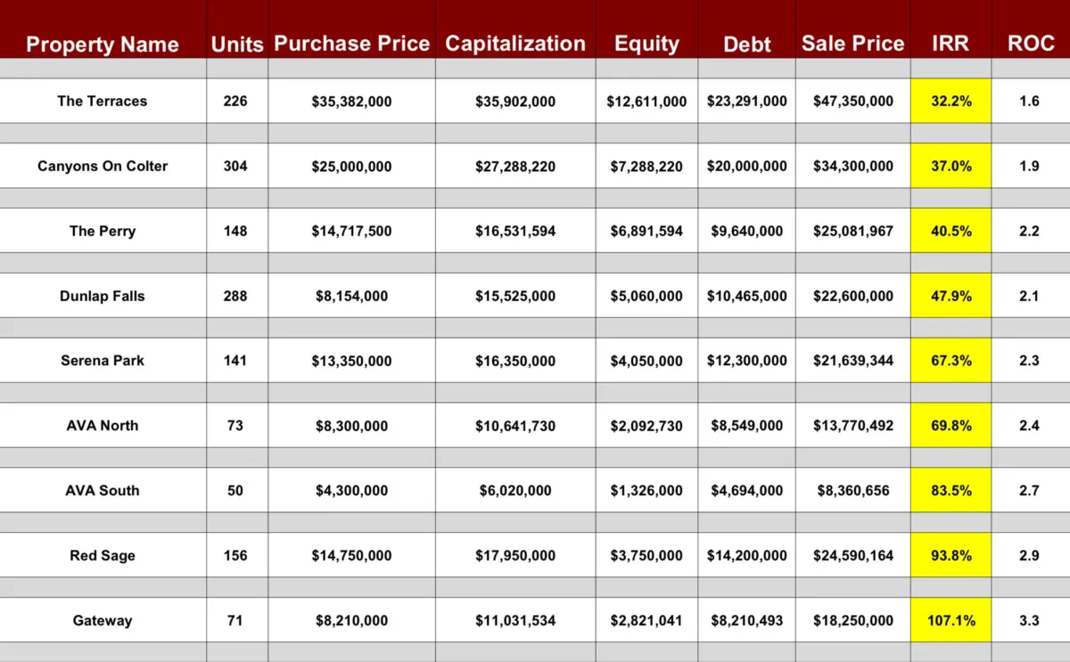1070x662 pixels.
Task: Click the Canyons On Colter name cell
Action: pos(103,166)
